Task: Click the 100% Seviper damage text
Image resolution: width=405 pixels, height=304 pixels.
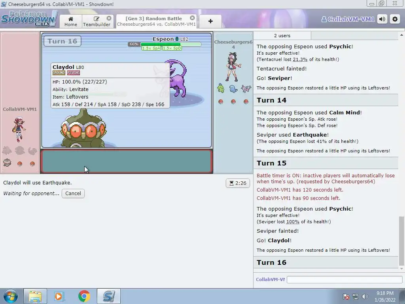Action: 292,222
